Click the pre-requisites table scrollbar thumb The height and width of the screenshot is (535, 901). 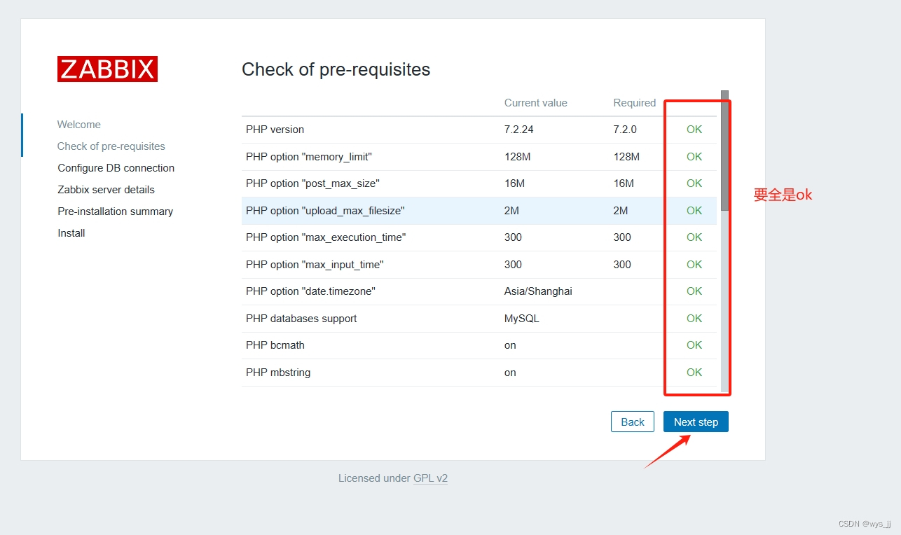point(724,151)
